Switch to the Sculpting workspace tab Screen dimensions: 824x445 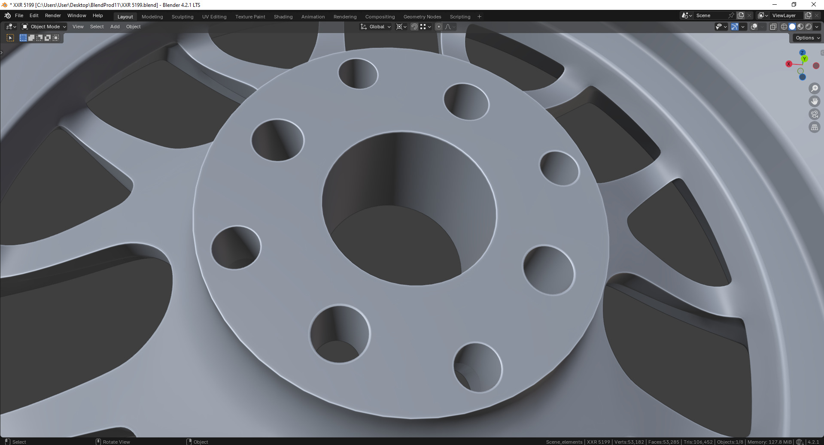tap(182, 17)
